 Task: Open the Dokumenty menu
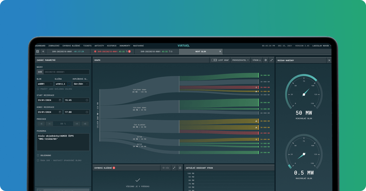point(125,46)
